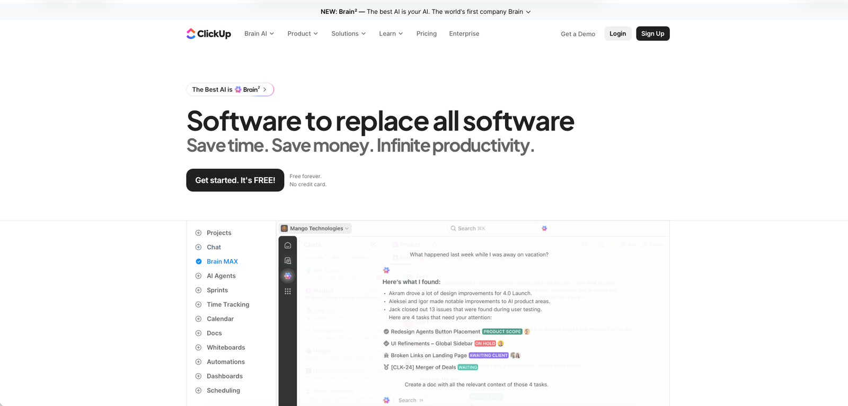Open the apps grid icon in dark rail
This screenshot has width=848, height=406.
[288, 291]
